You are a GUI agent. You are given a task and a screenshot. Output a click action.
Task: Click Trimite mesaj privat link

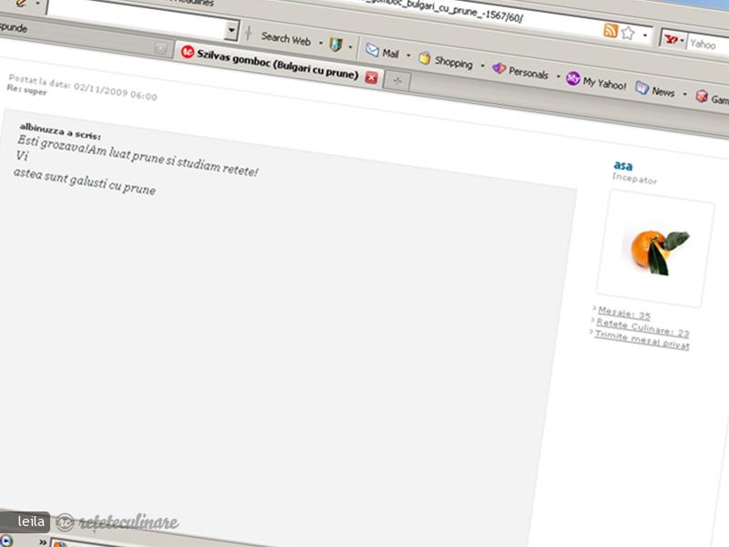point(642,340)
